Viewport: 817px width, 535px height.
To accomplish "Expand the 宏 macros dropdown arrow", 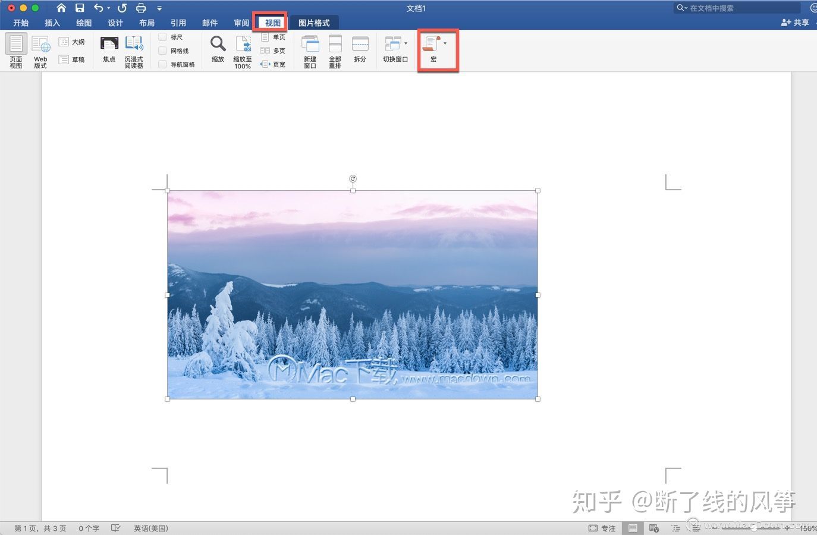I will [445, 43].
